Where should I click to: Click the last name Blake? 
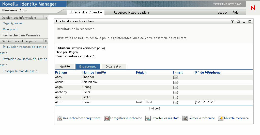coord(86,102)
